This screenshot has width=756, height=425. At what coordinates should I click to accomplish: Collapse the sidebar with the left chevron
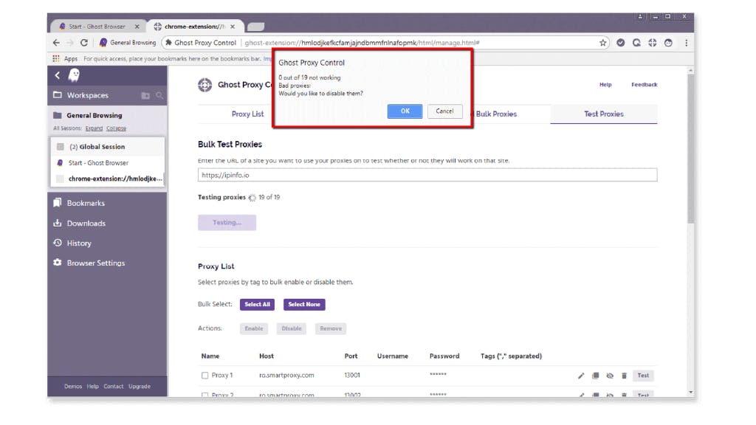tap(58, 75)
